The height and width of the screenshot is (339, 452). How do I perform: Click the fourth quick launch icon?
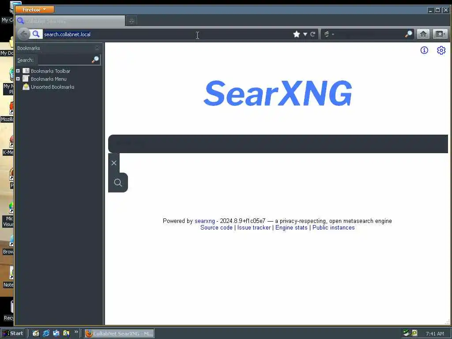pyautogui.click(x=66, y=334)
